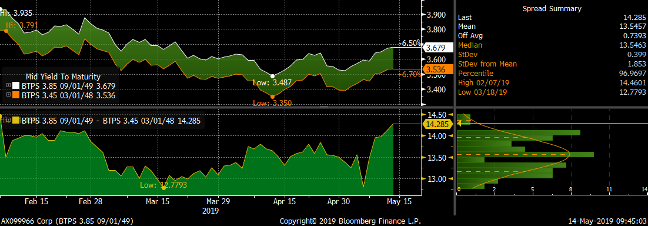
Task: Click the white BTPS 3.85 color swatch
Action: click(x=15, y=86)
